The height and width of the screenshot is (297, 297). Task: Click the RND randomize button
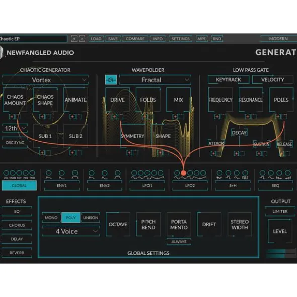click(217, 39)
